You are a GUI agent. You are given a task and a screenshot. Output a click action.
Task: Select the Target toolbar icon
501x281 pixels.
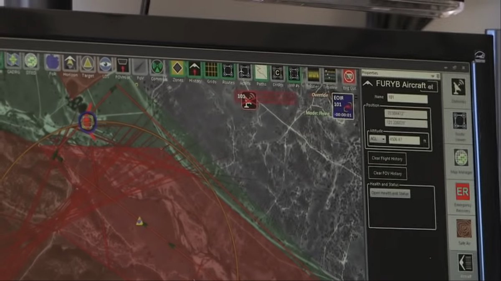88,63
